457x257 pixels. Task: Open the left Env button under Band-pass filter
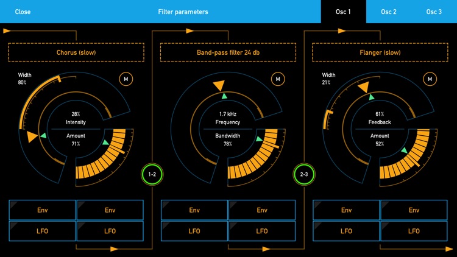click(x=194, y=209)
